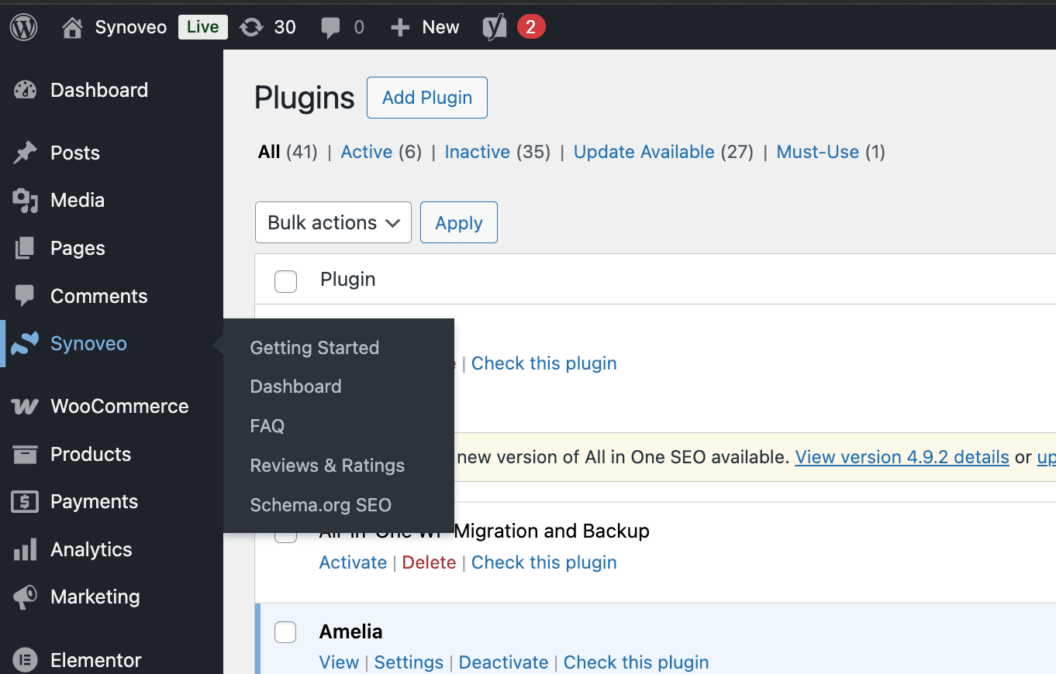Screen dimensions: 1056x674
Task: Click the Live badge next to Synoveo
Action: point(202,26)
